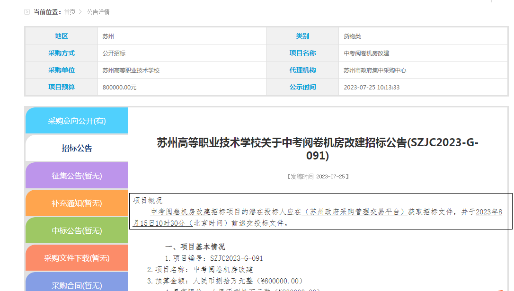Open the 征集公告(暂无) tab
The width and height of the screenshot is (514, 291).
77,176
